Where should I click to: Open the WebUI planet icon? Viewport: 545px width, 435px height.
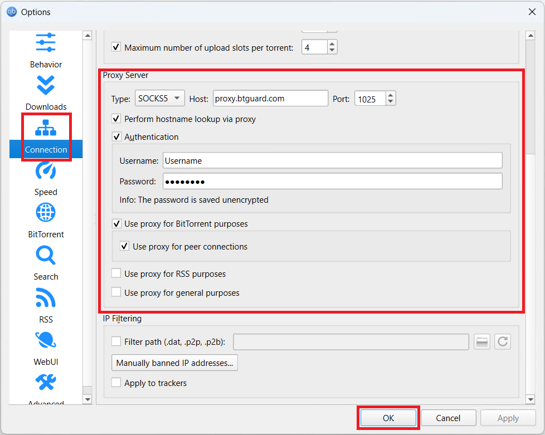tap(46, 340)
